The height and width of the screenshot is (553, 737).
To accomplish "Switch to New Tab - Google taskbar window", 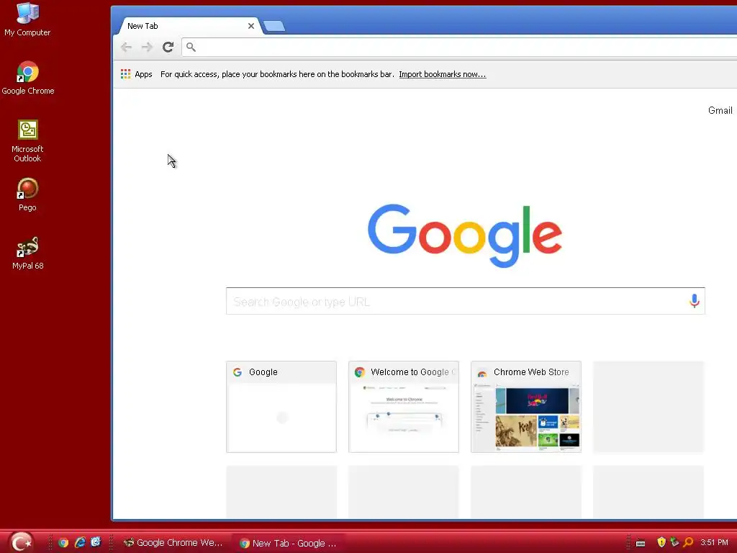I will tap(288, 543).
